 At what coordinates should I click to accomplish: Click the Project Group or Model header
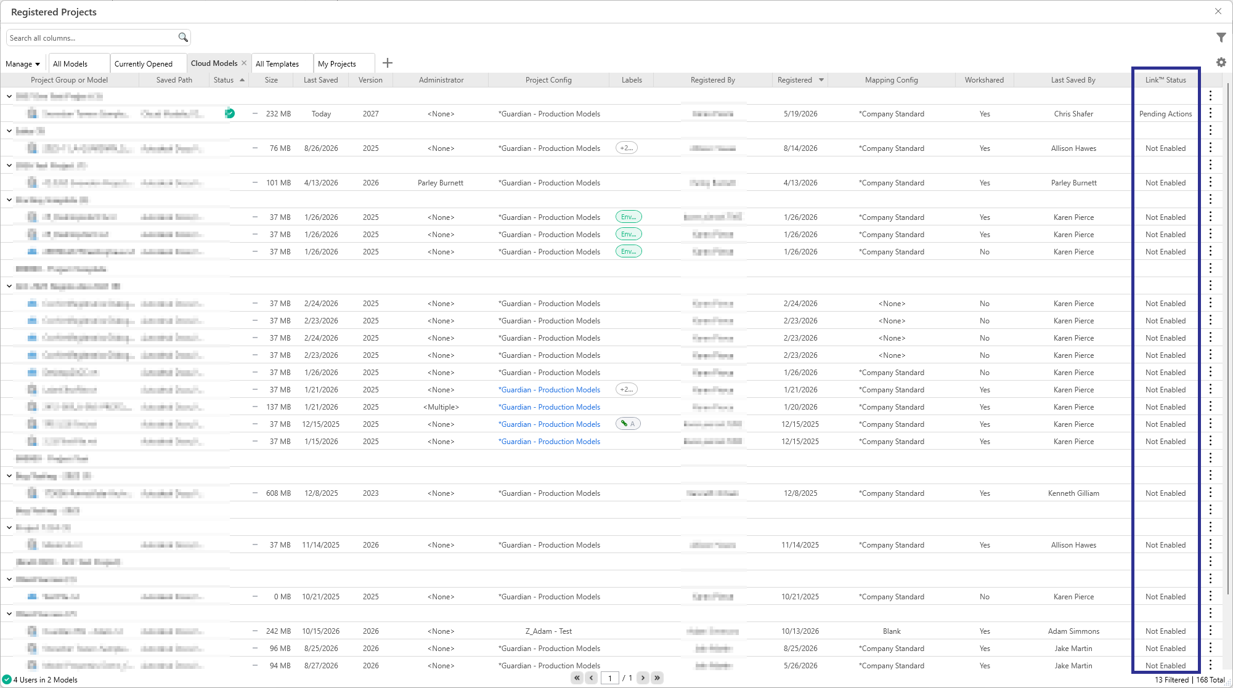69,79
